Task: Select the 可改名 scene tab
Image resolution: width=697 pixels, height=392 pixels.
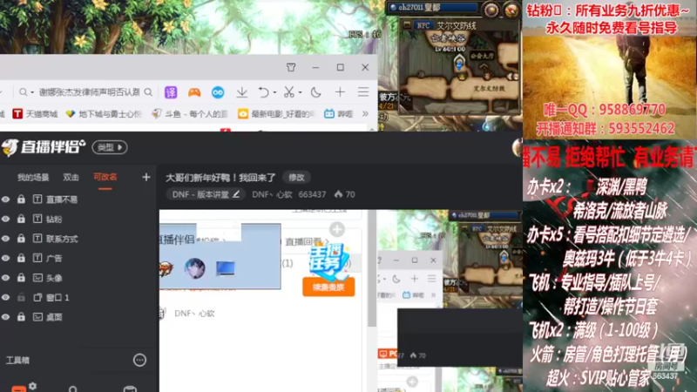Action: (105, 177)
